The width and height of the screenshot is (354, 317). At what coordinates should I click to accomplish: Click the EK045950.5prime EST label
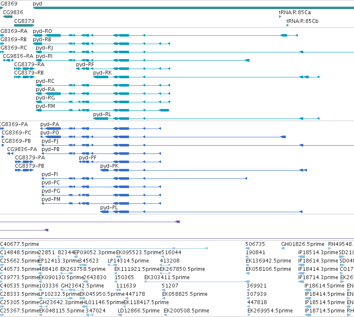coord(102,295)
